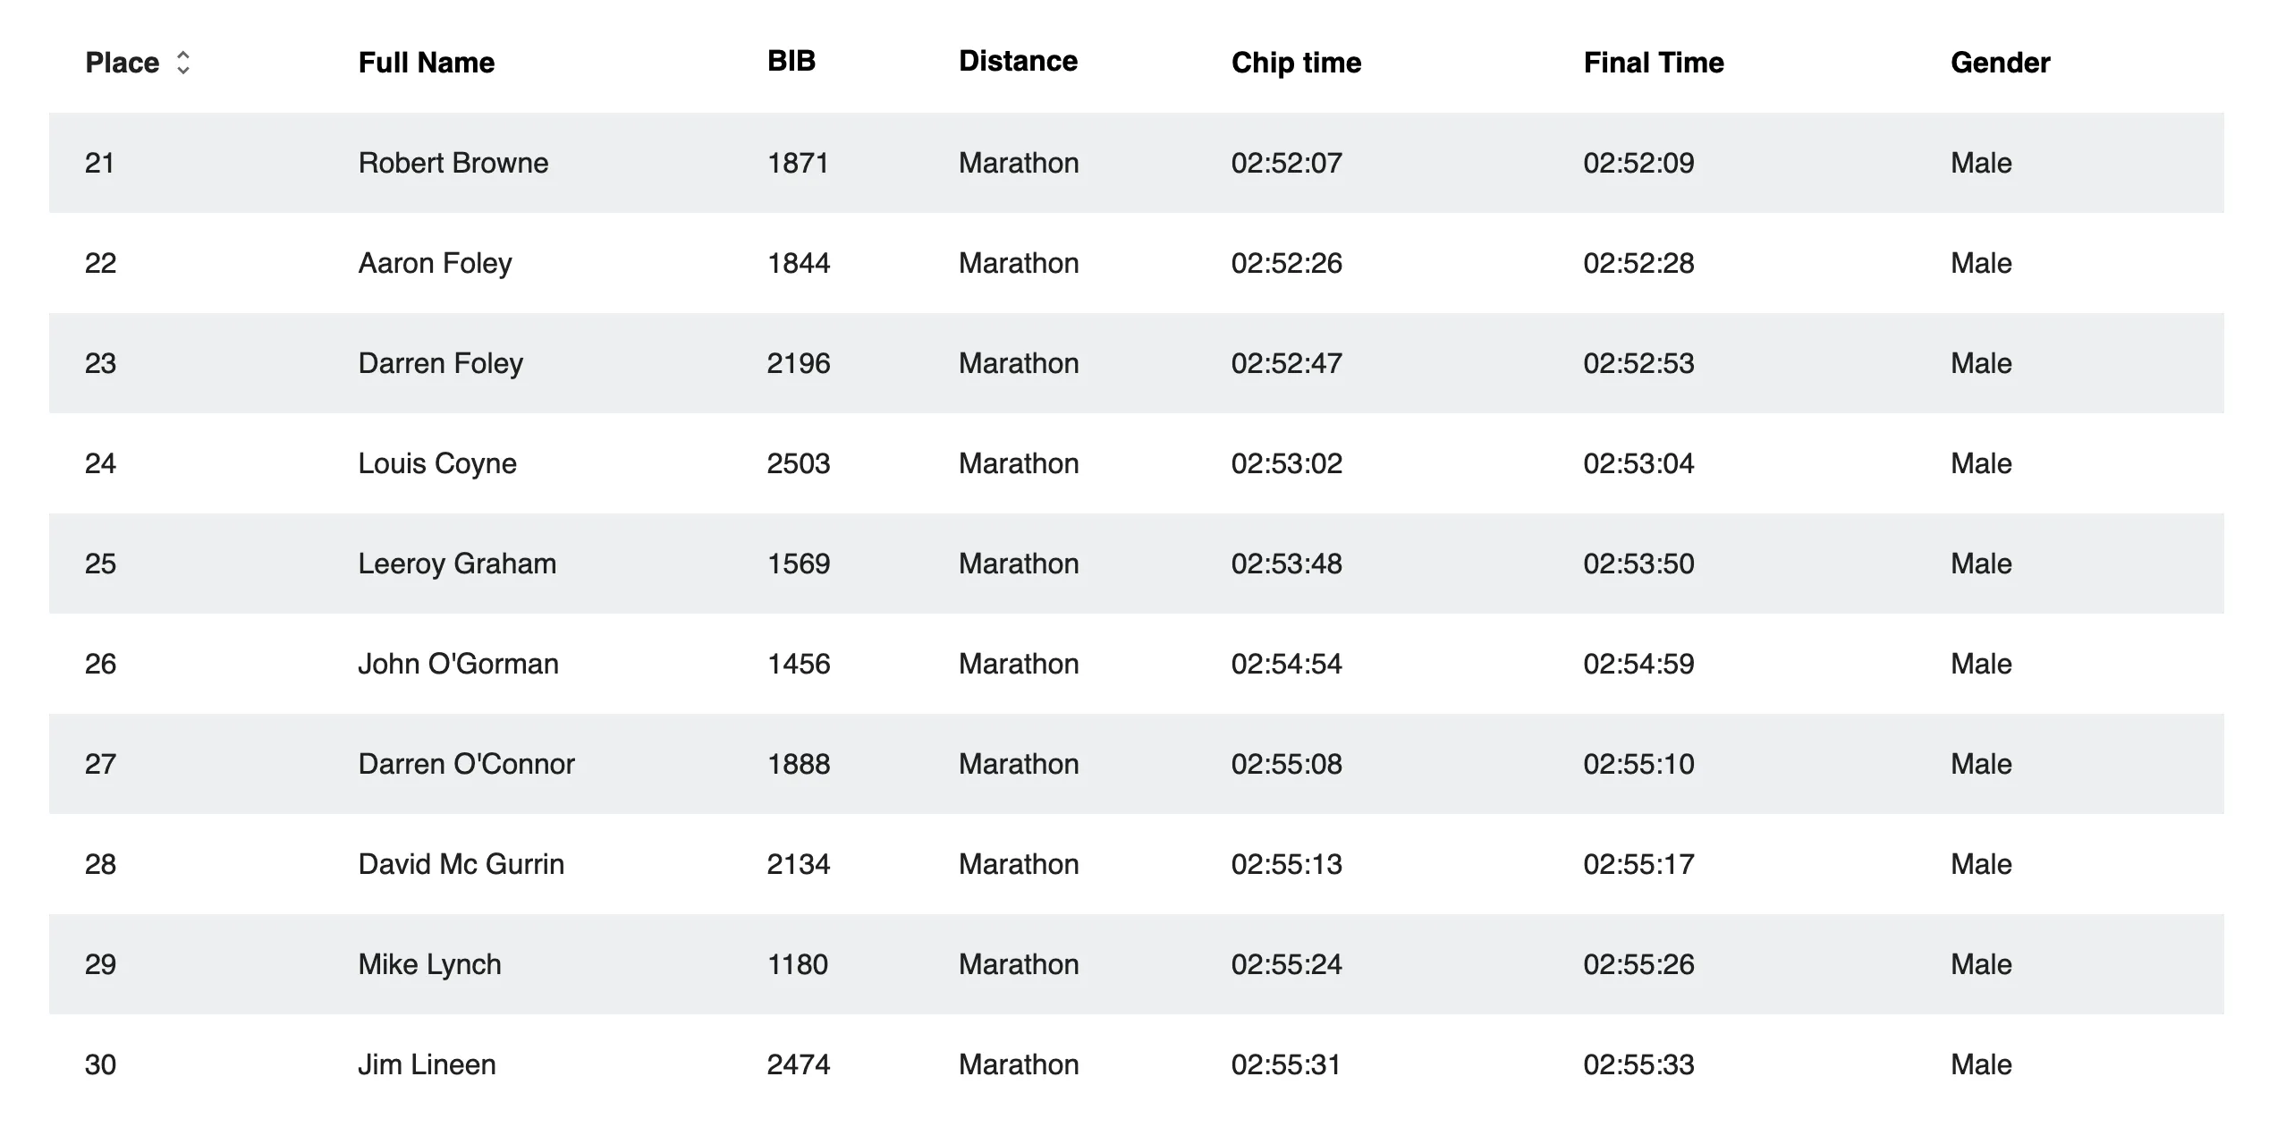
Task: Click BIB number 2503 for Louis Coyne
Action: pyautogui.click(x=798, y=463)
